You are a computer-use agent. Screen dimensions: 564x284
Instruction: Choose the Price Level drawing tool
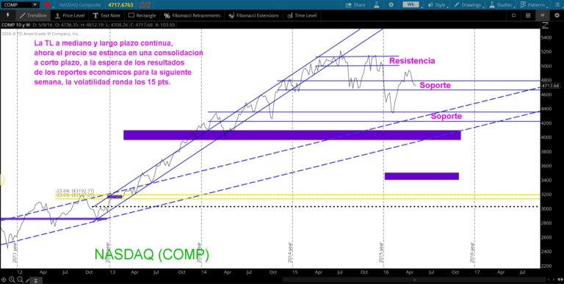[x=70, y=15]
